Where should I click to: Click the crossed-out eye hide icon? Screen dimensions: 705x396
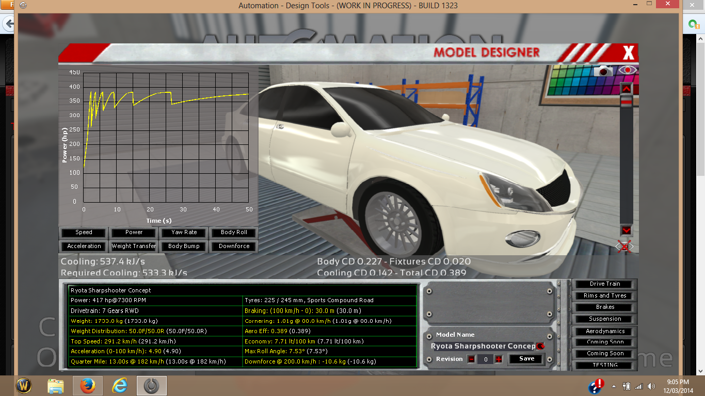(x=624, y=246)
